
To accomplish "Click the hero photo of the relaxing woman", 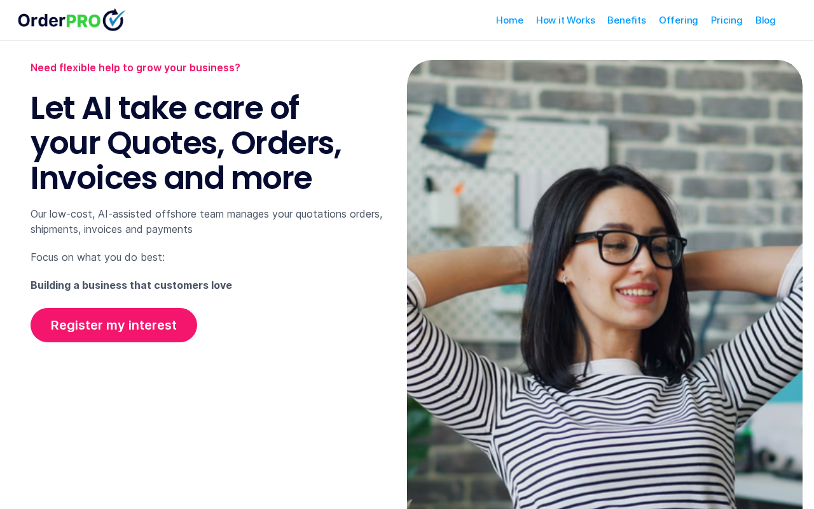I will point(605,284).
